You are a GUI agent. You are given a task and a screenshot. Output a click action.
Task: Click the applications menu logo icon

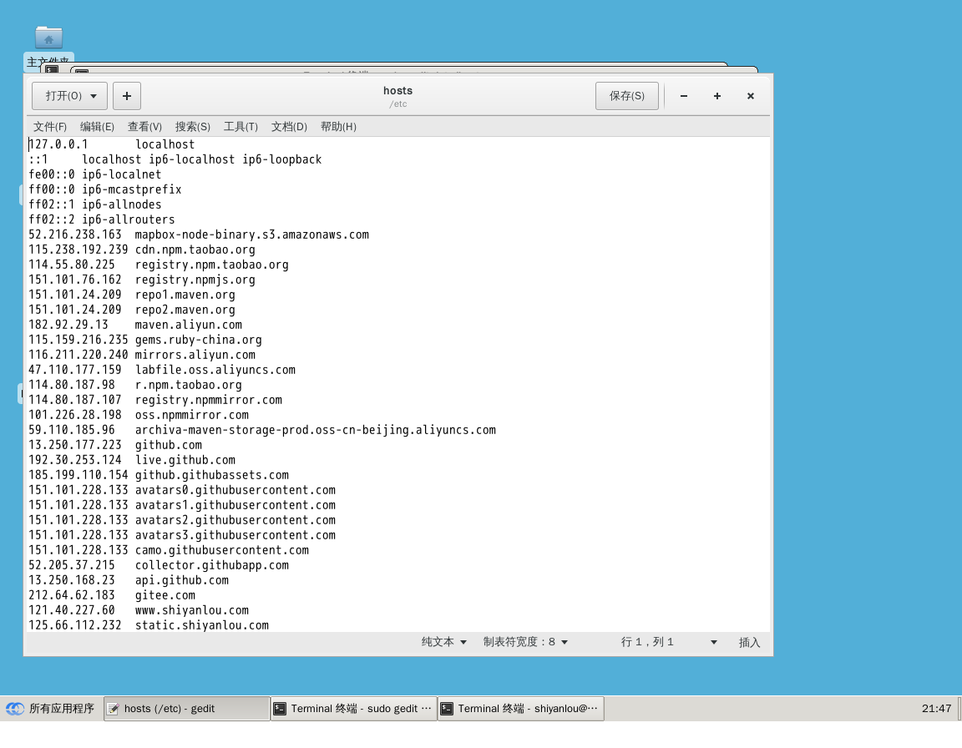pos(15,709)
